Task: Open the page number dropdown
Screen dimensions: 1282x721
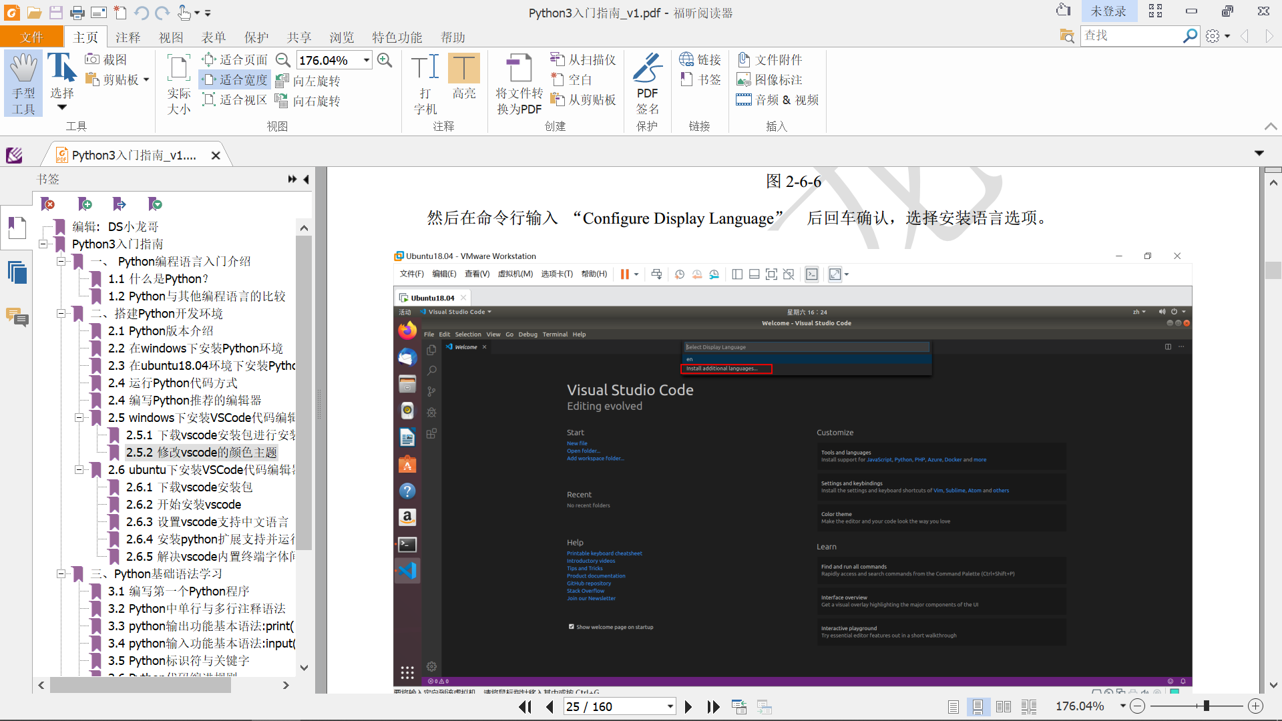Action: pyautogui.click(x=670, y=706)
